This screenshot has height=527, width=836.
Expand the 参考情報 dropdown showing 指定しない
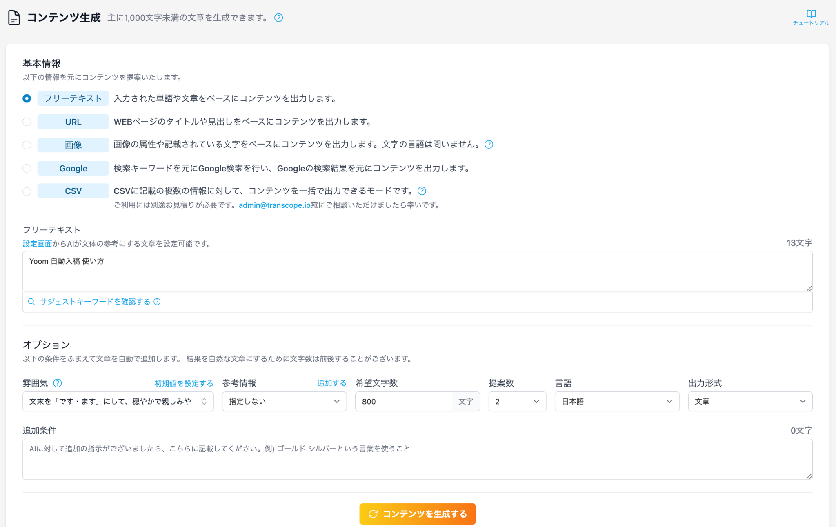[285, 401]
